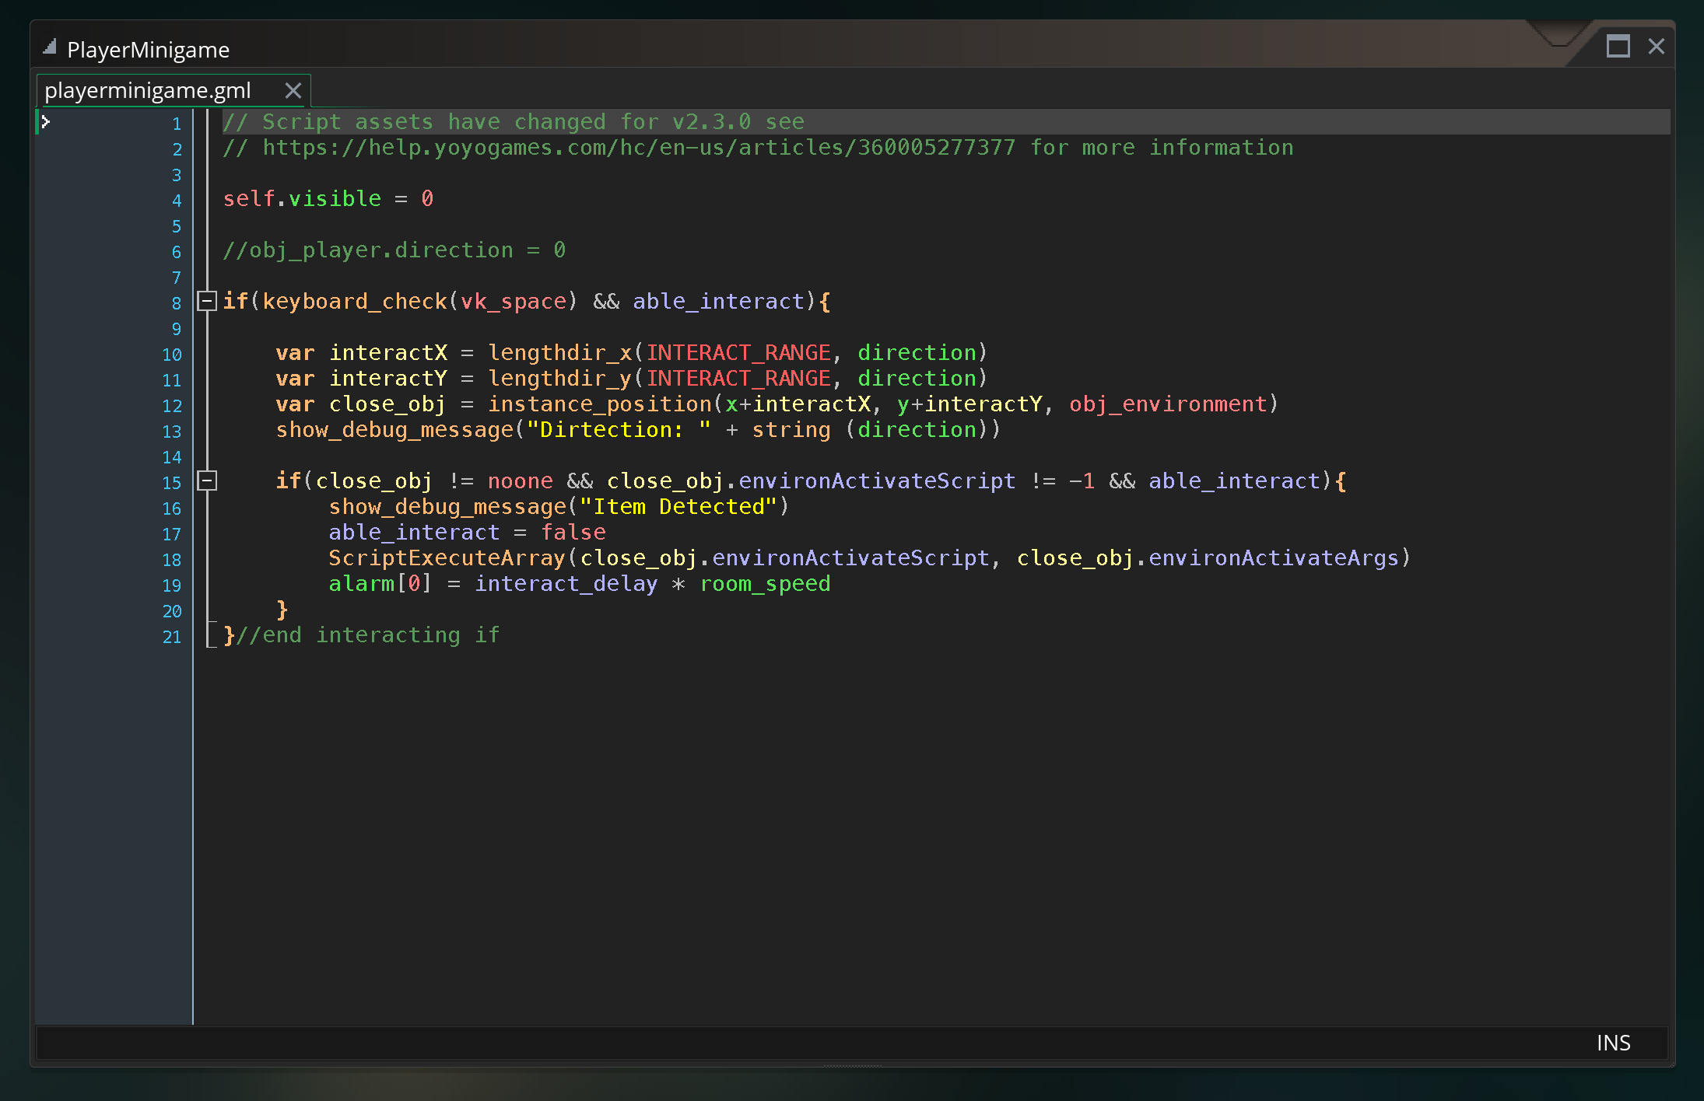
Task: Click the 'noone' keyword on line 15
Action: pos(521,481)
